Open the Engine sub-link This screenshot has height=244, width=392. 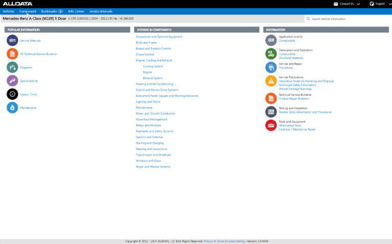pos(147,72)
